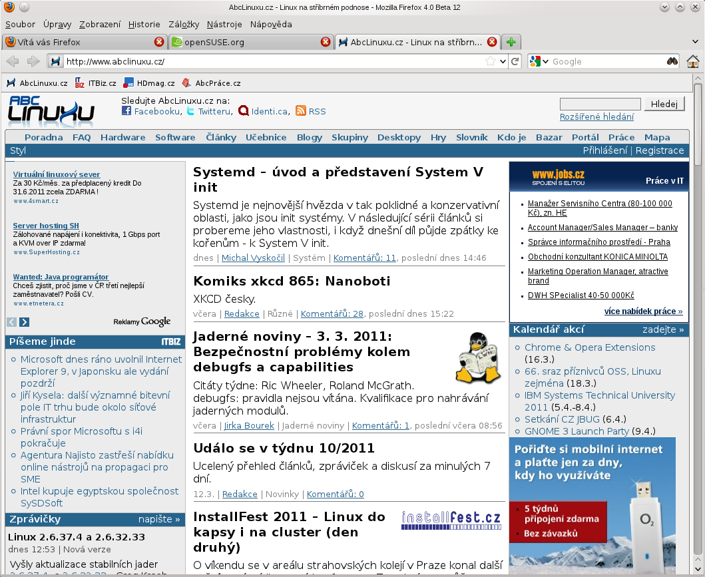Open the Nástroje menu
705x577 pixels.
[224, 24]
